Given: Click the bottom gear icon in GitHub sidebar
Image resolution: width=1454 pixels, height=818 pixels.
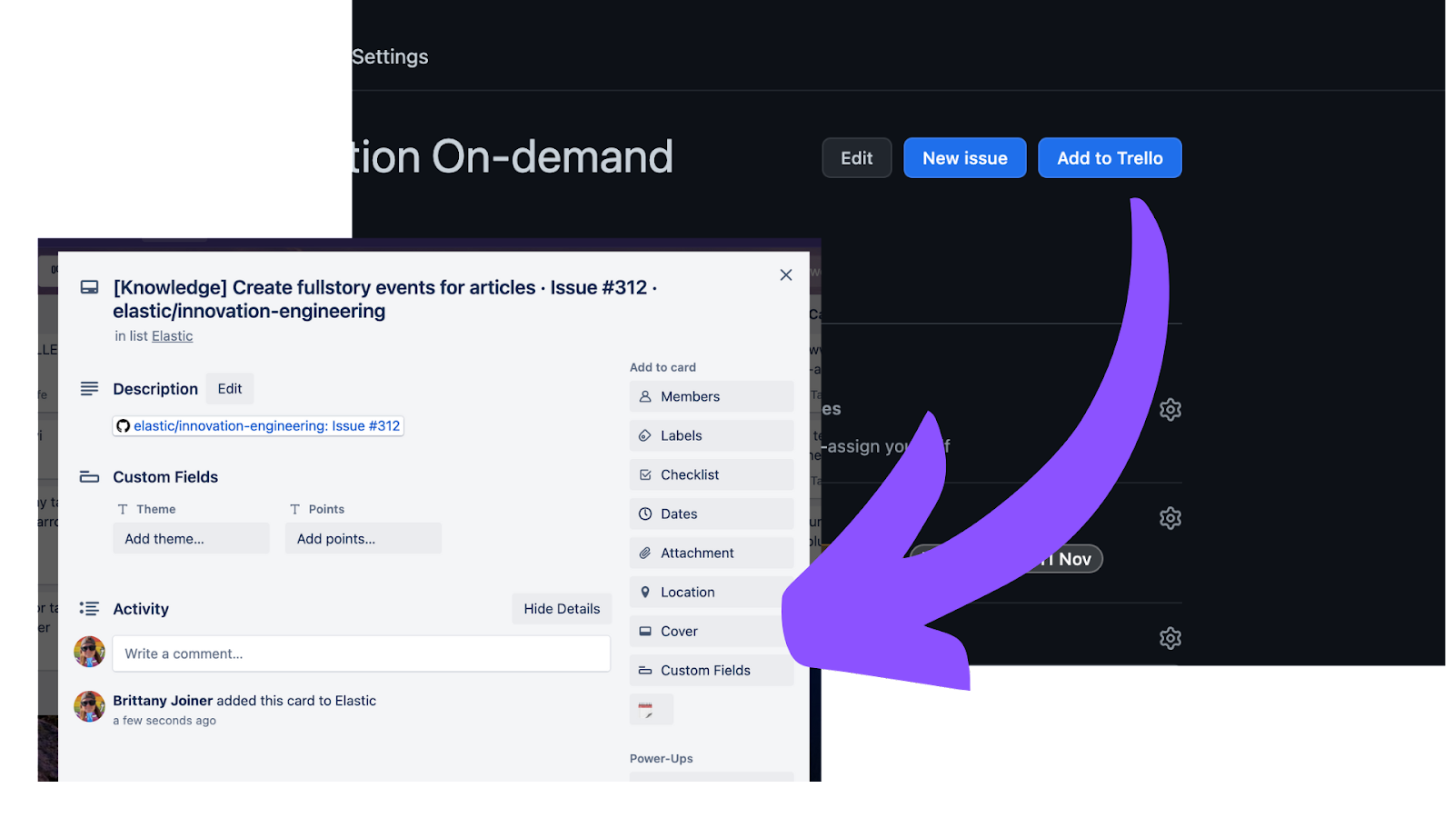Looking at the screenshot, I should [x=1170, y=638].
